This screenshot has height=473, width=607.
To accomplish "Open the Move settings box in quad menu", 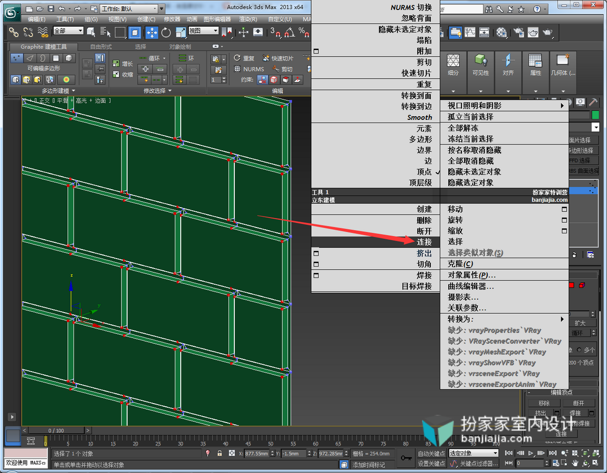I will tap(564, 209).
